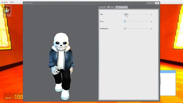Click the BadTimeEye value field
This screenshot has height=103, width=183.
coord(151,29)
